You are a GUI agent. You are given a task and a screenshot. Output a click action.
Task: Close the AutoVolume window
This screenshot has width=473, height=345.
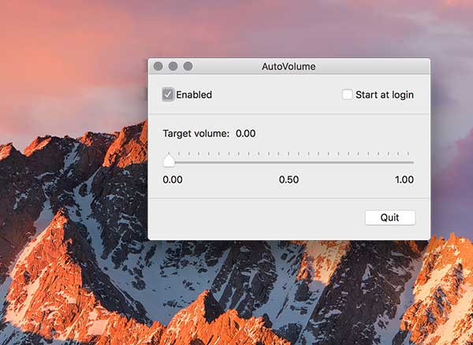(158, 66)
